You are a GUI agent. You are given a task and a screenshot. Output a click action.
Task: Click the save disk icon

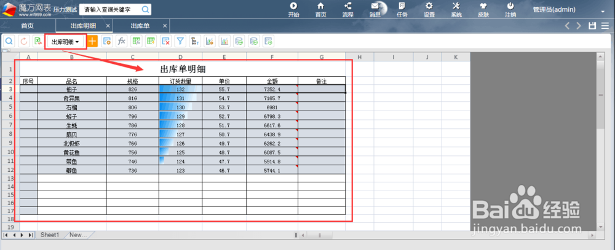click(x=592, y=26)
